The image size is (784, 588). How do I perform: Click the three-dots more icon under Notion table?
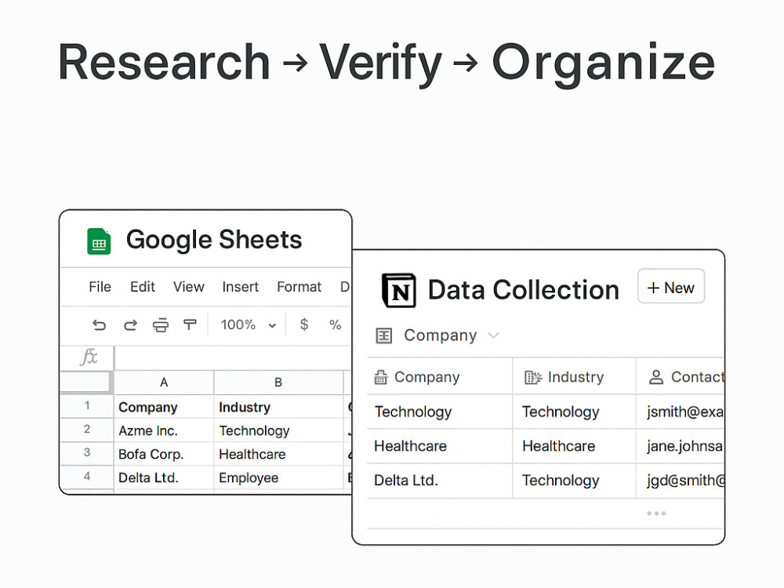click(656, 514)
